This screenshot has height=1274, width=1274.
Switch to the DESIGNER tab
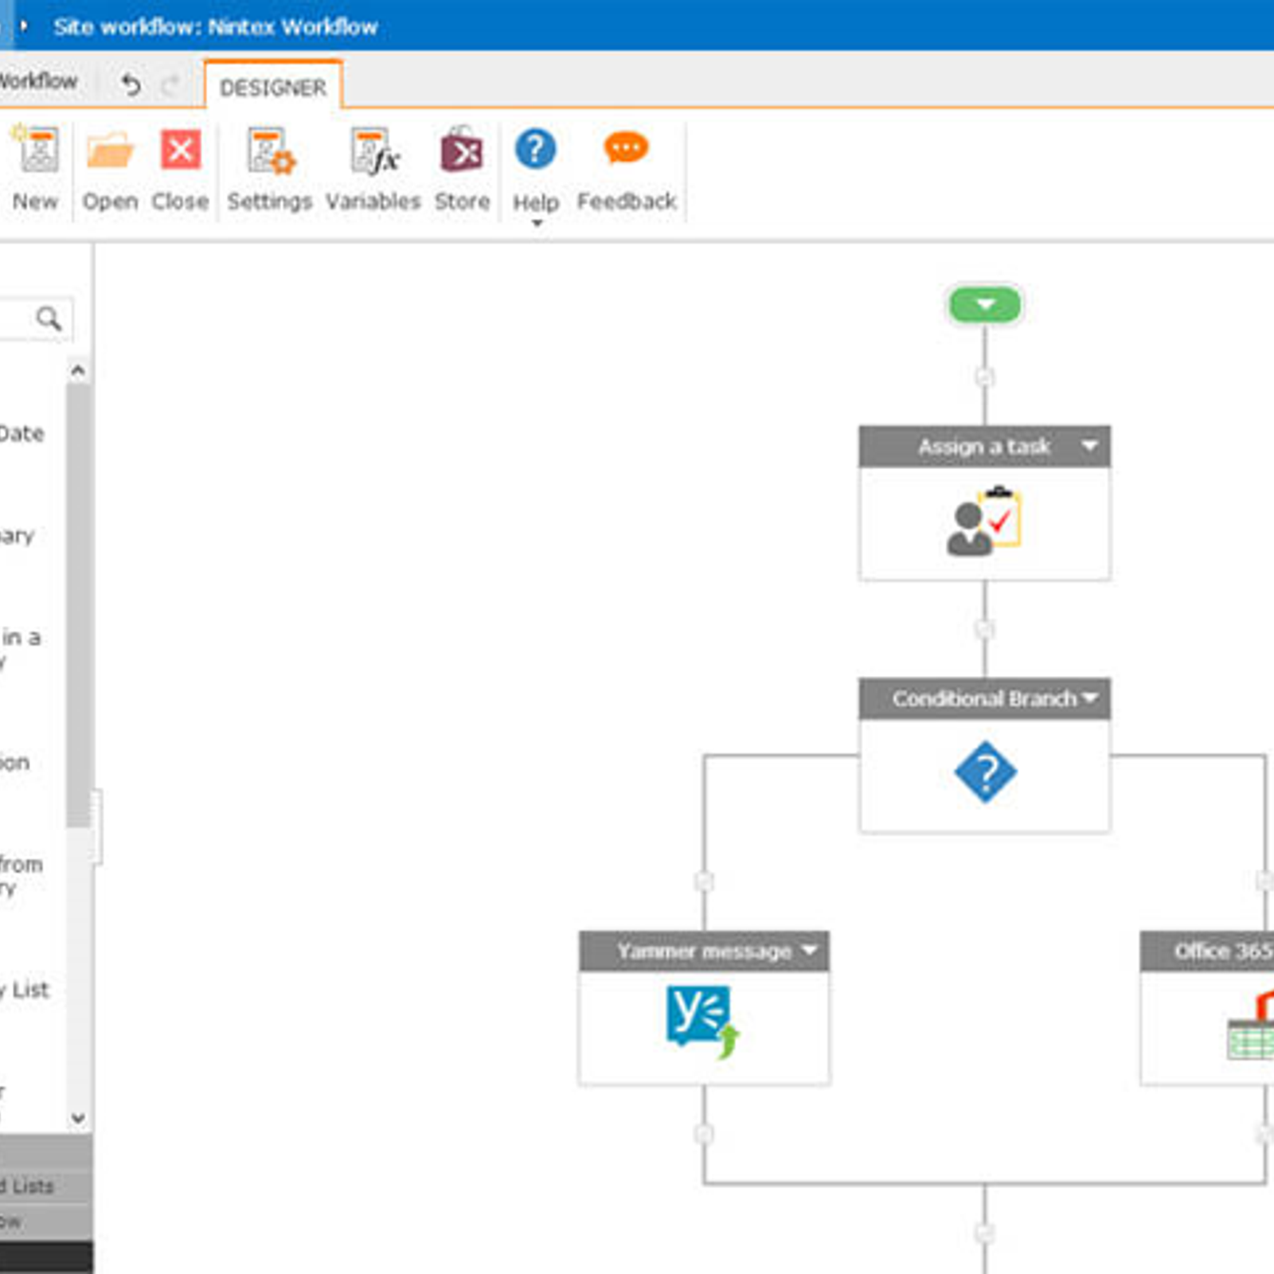pos(273,87)
